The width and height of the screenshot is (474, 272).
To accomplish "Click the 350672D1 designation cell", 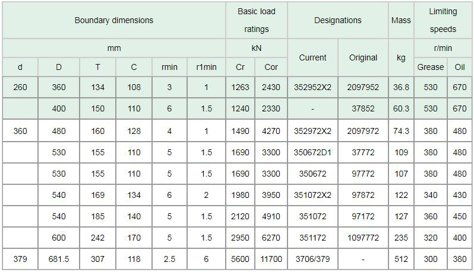I will pyautogui.click(x=312, y=152).
